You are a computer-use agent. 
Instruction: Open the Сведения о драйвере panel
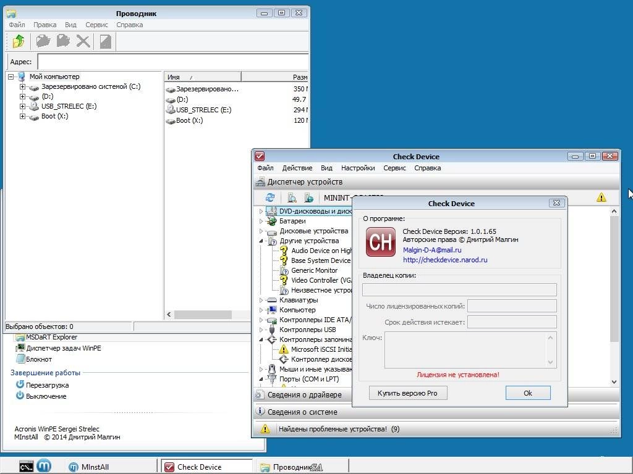pyautogui.click(x=304, y=395)
